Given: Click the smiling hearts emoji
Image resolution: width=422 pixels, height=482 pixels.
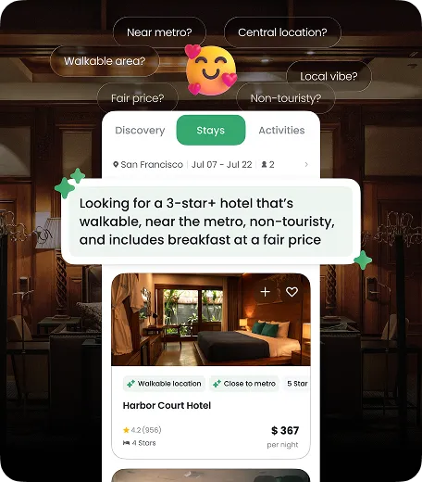Looking at the screenshot, I should [x=211, y=70].
